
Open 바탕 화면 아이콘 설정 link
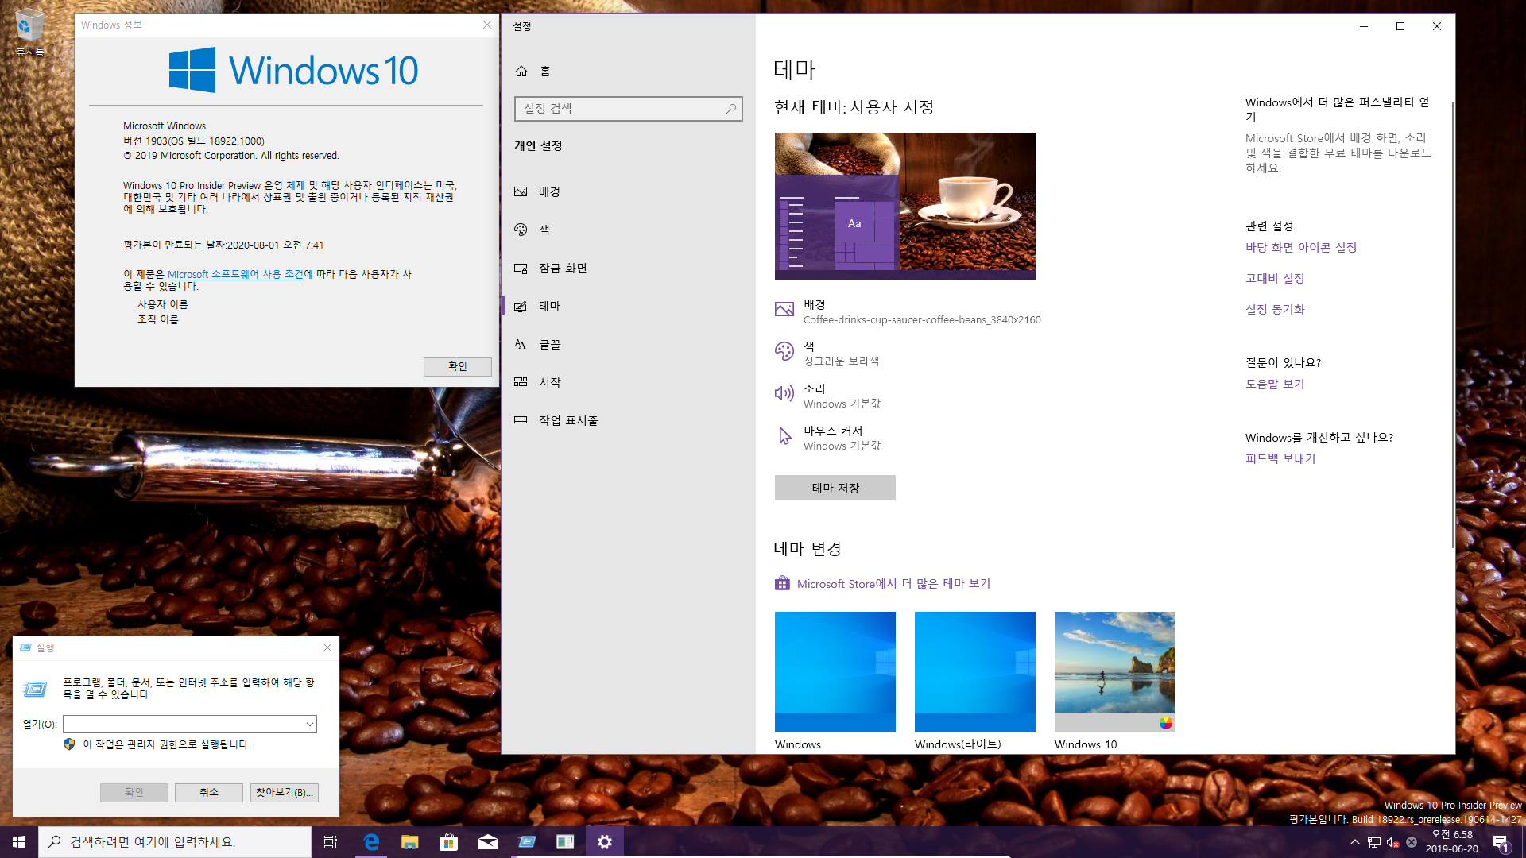[x=1300, y=248]
